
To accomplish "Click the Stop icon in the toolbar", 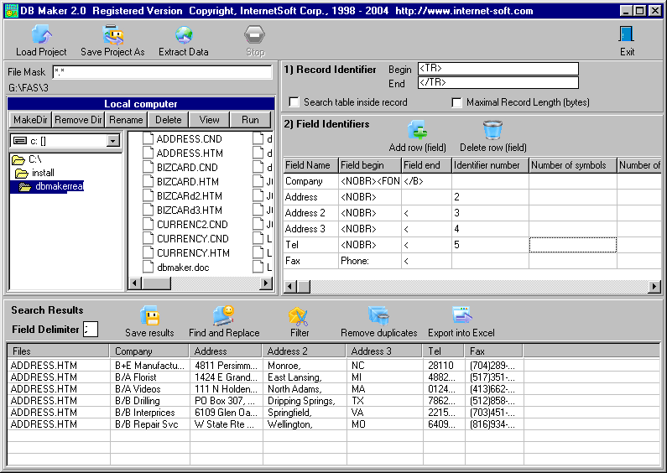I will tap(255, 34).
